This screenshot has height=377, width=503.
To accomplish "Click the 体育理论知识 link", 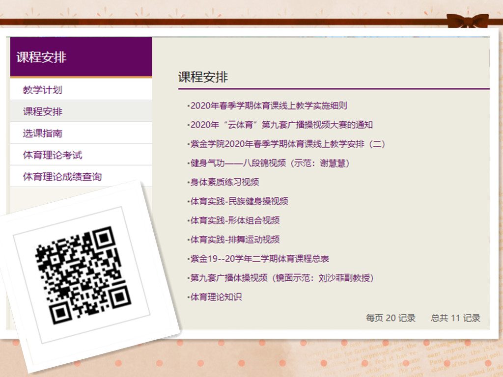I will (x=216, y=297).
